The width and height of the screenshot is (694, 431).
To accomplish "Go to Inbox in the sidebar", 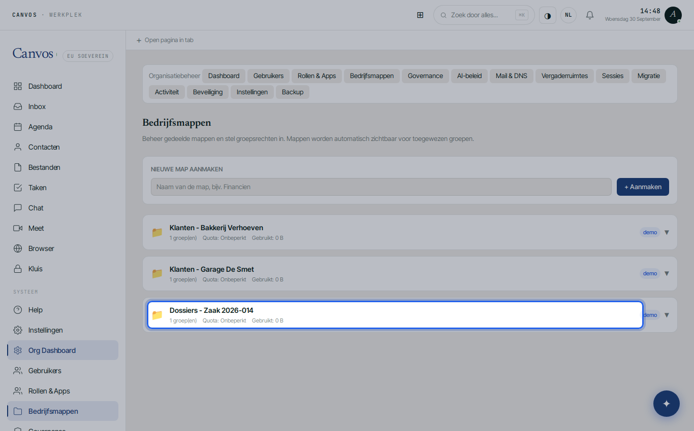I will click(x=63, y=106).
